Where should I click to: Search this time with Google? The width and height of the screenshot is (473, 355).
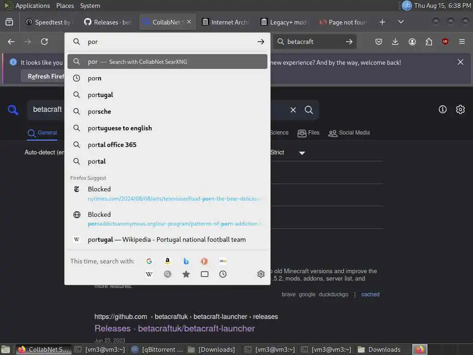click(x=149, y=261)
